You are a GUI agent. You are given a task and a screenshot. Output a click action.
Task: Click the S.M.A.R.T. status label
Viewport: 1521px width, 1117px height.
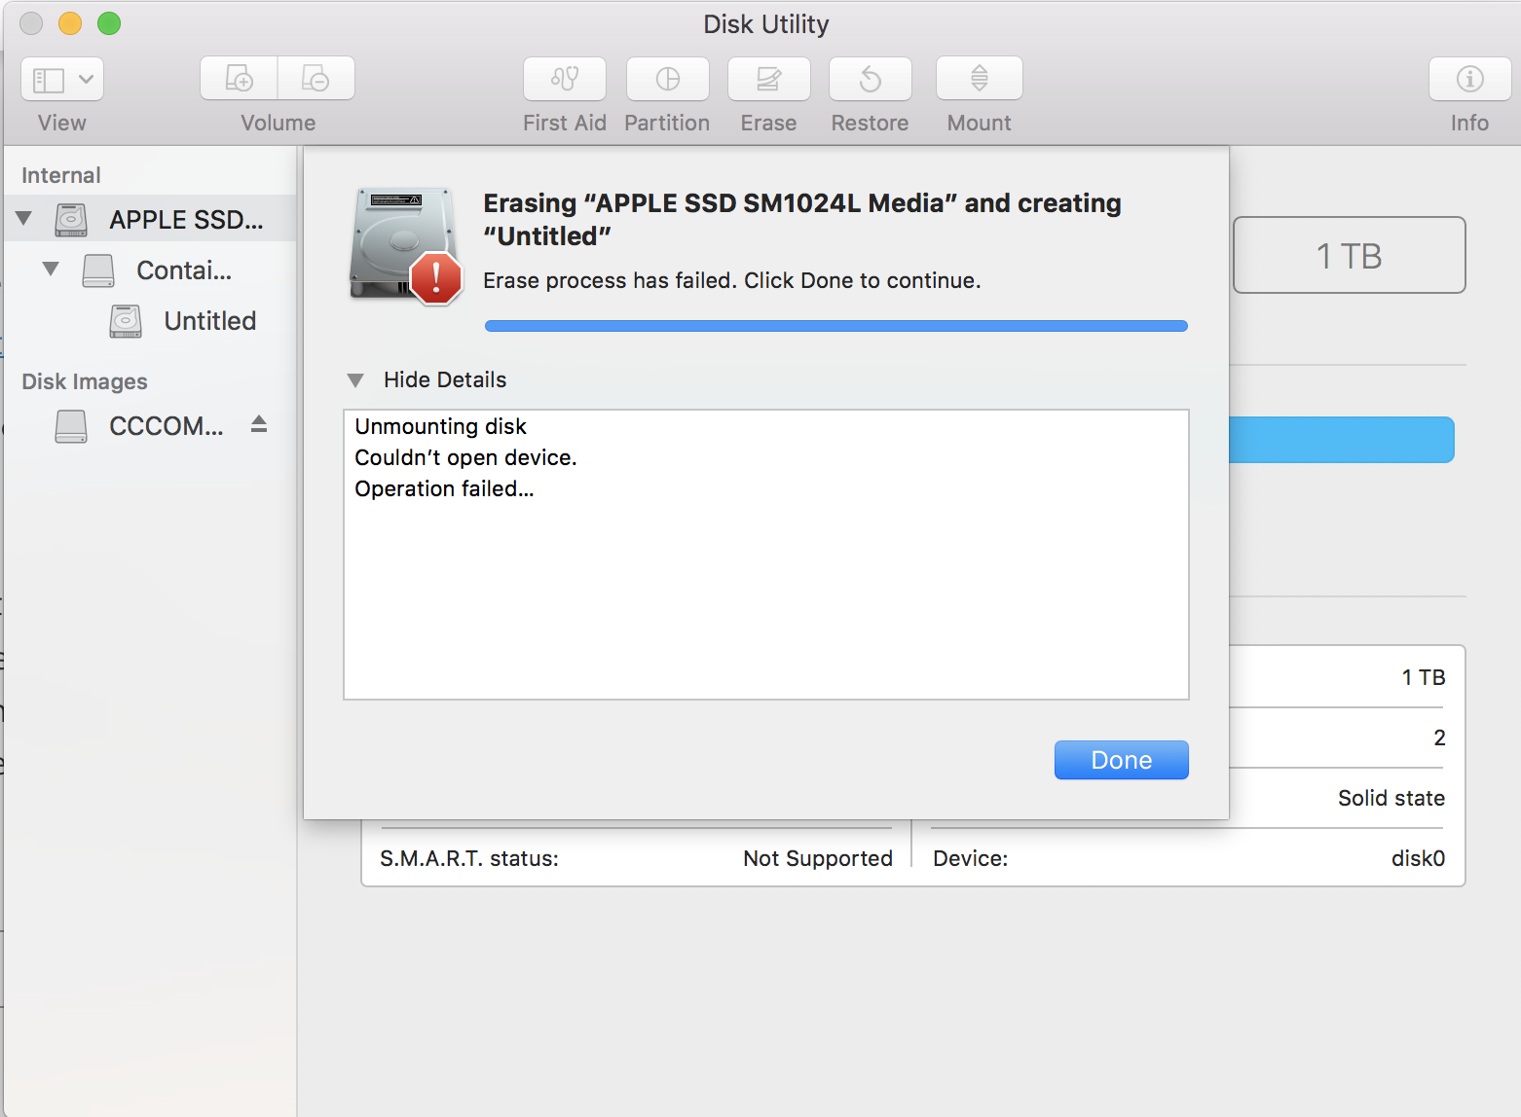point(469,858)
